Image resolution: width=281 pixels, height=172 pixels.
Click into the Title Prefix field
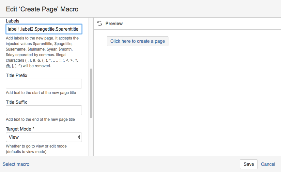coord(44,84)
